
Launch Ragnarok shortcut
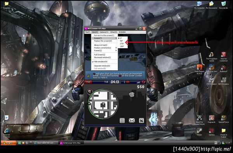coord(212,119)
